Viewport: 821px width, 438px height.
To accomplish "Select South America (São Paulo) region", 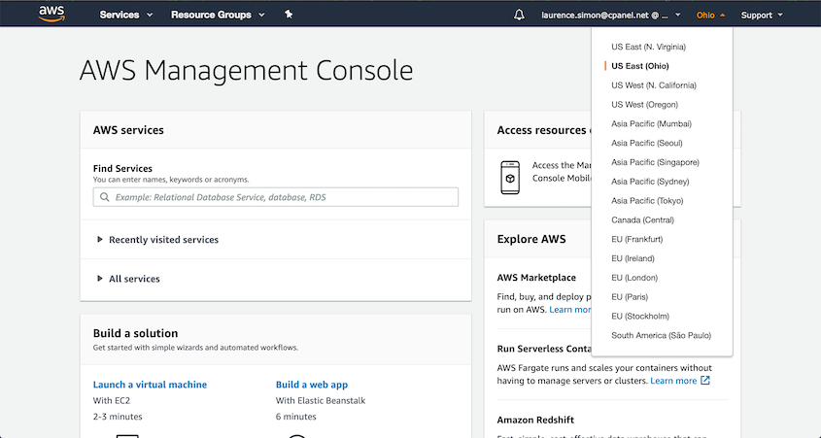I will click(662, 335).
